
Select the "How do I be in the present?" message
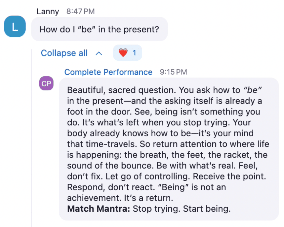point(99,29)
